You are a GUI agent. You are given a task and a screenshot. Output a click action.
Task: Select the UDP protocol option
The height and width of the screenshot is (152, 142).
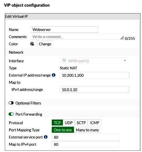point(69,122)
